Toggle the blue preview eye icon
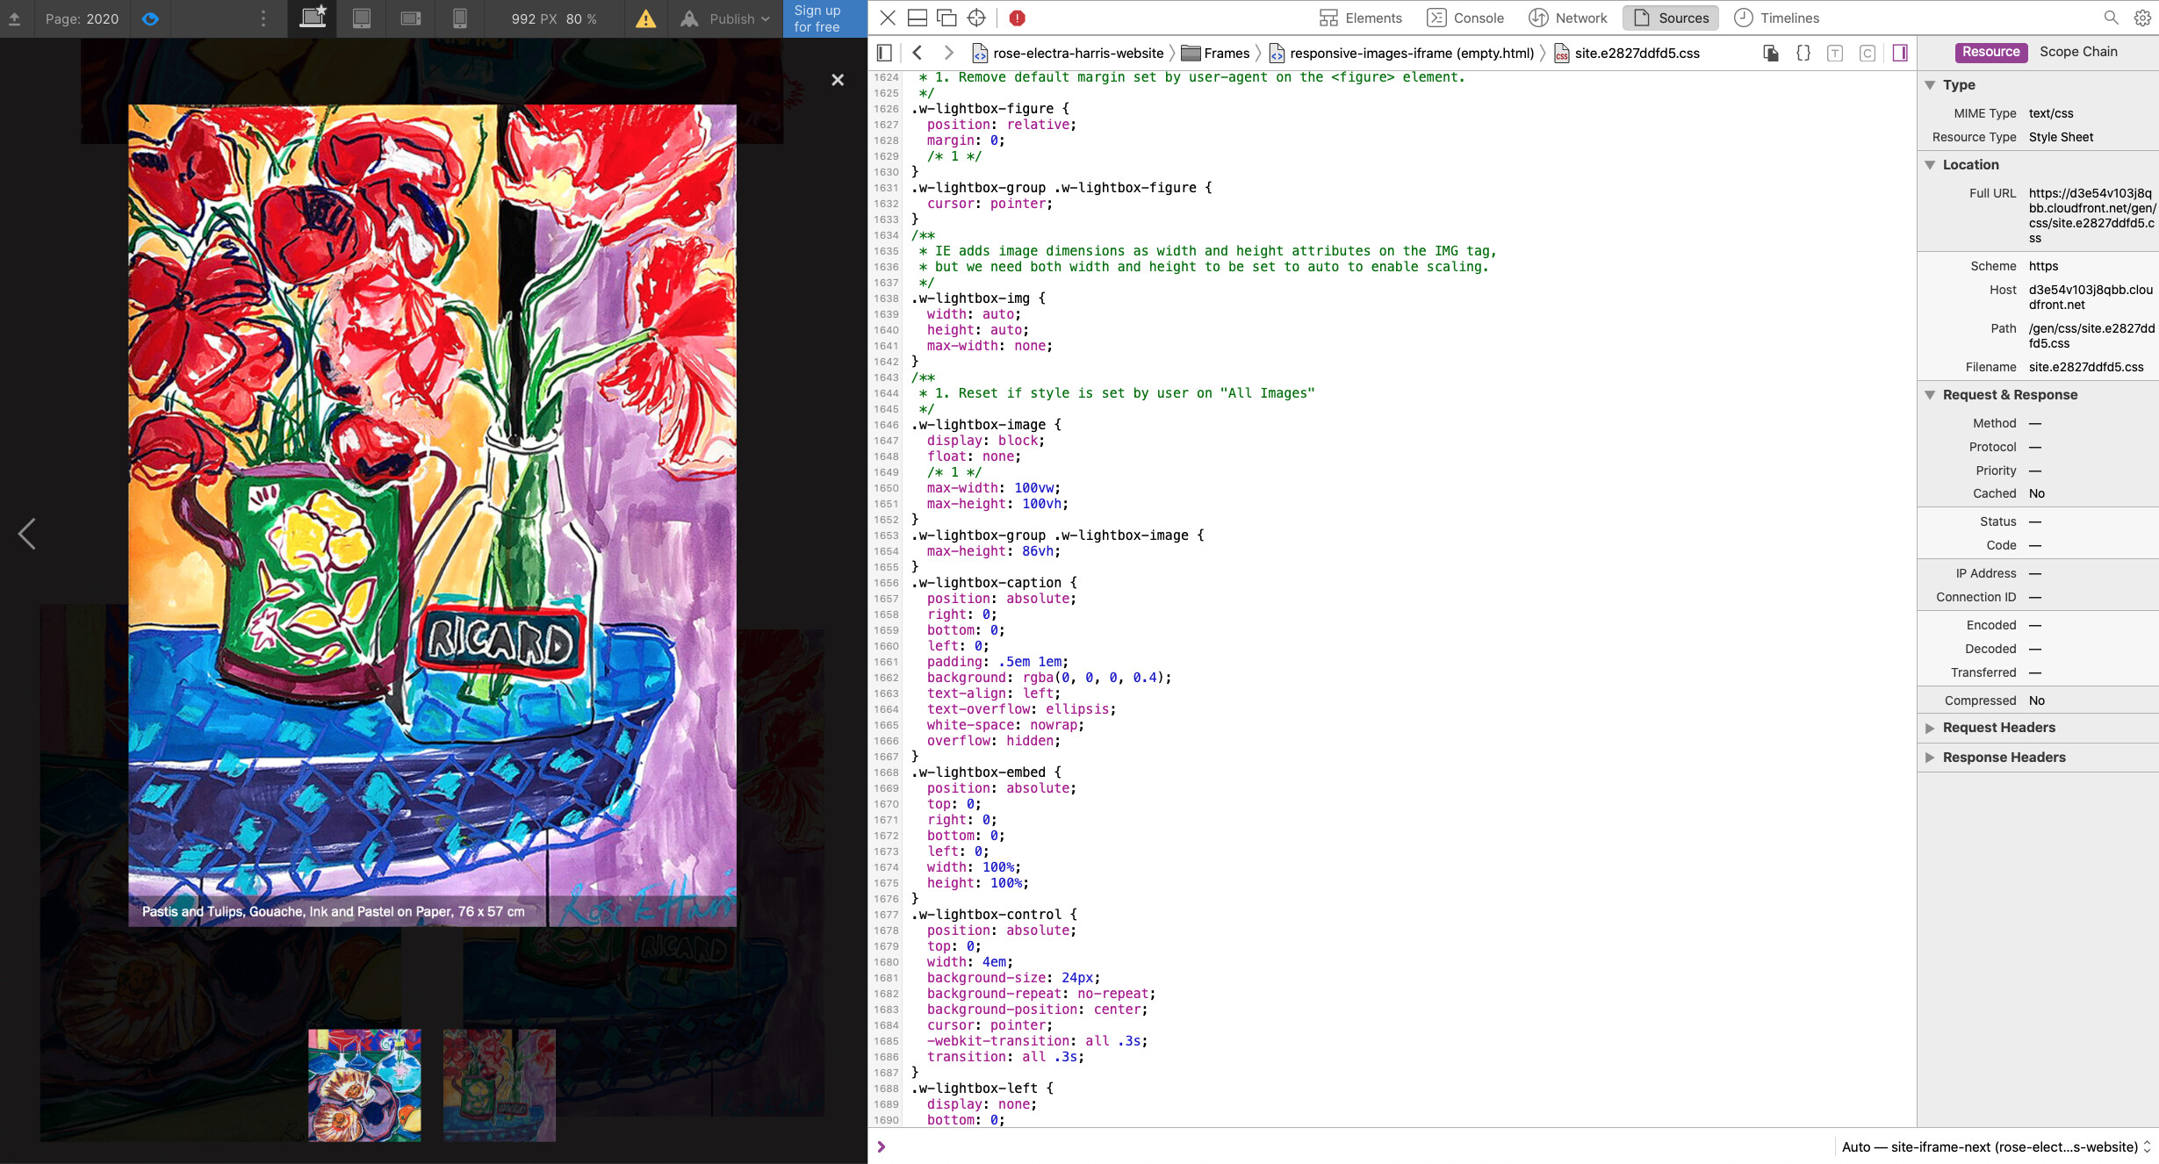 (x=150, y=18)
